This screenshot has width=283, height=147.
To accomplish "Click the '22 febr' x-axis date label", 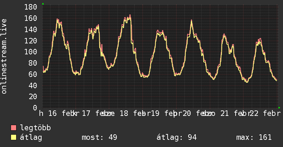I will (x=265, y=113).
